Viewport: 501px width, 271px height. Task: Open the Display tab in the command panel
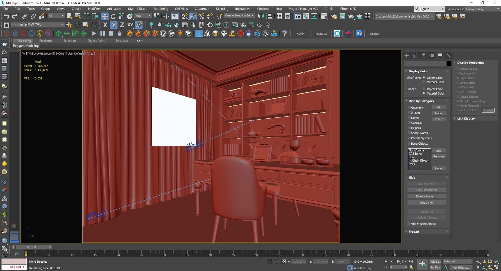coord(440,56)
